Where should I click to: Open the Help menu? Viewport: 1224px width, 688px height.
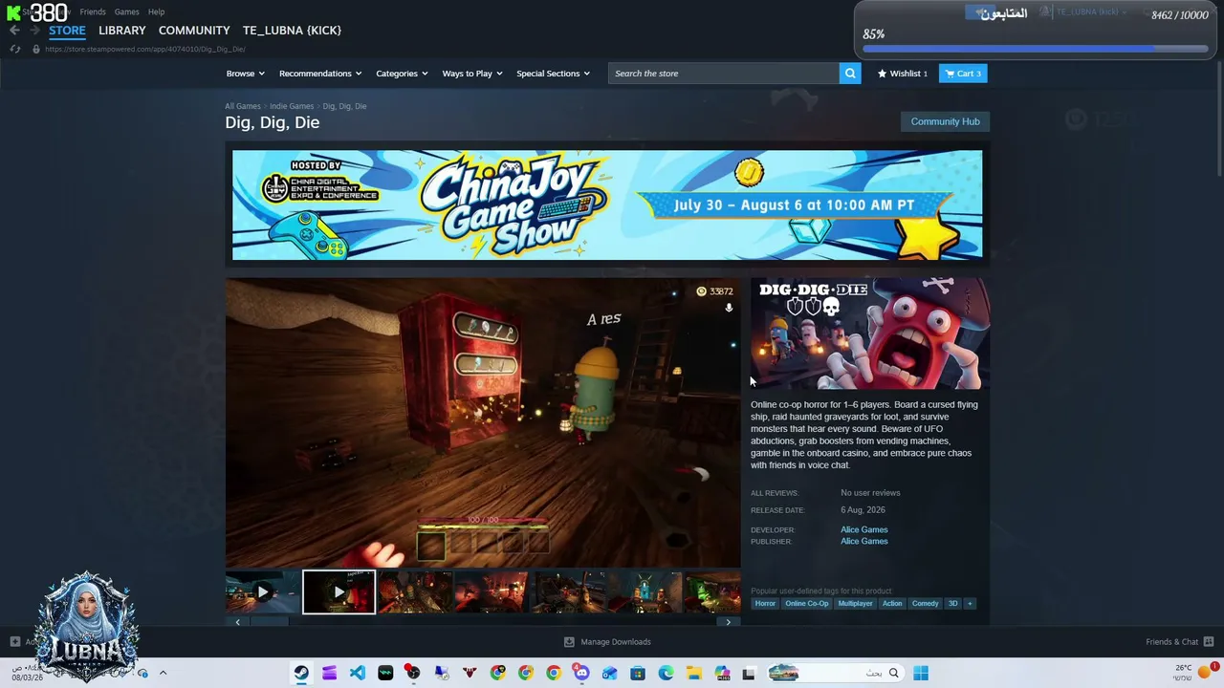pos(156,11)
